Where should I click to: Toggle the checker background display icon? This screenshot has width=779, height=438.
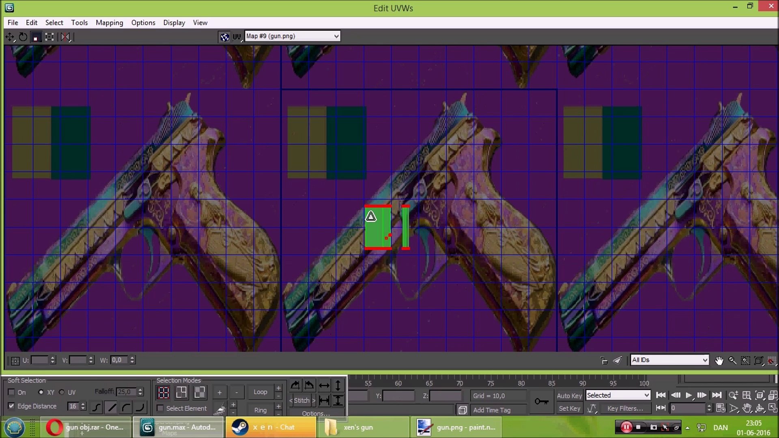tap(224, 37)
